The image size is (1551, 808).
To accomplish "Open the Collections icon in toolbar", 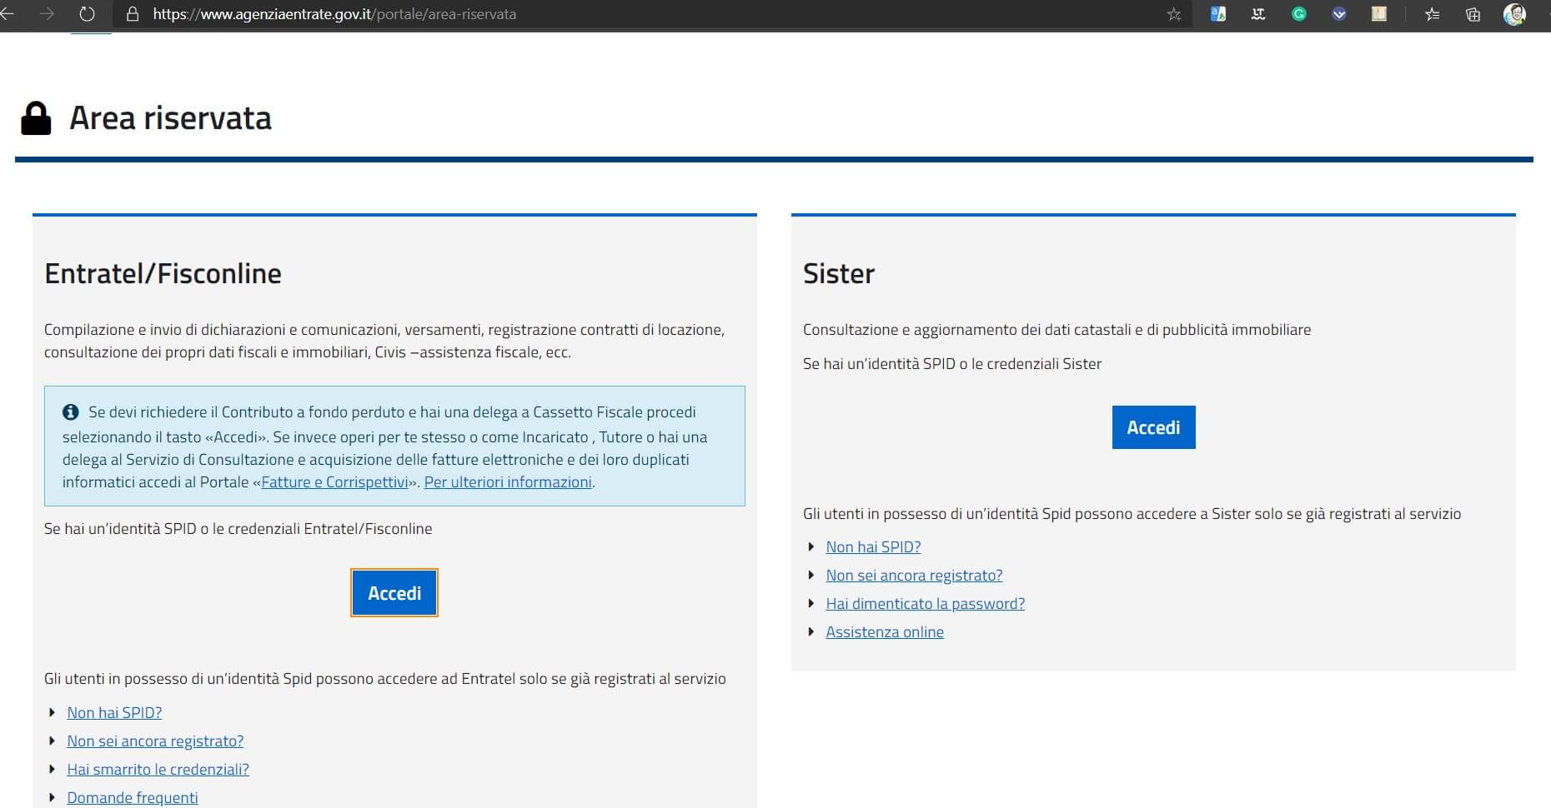I will (x=1473, y=14).
